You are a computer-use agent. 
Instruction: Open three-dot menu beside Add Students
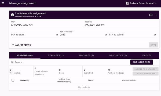coord(156,62)
